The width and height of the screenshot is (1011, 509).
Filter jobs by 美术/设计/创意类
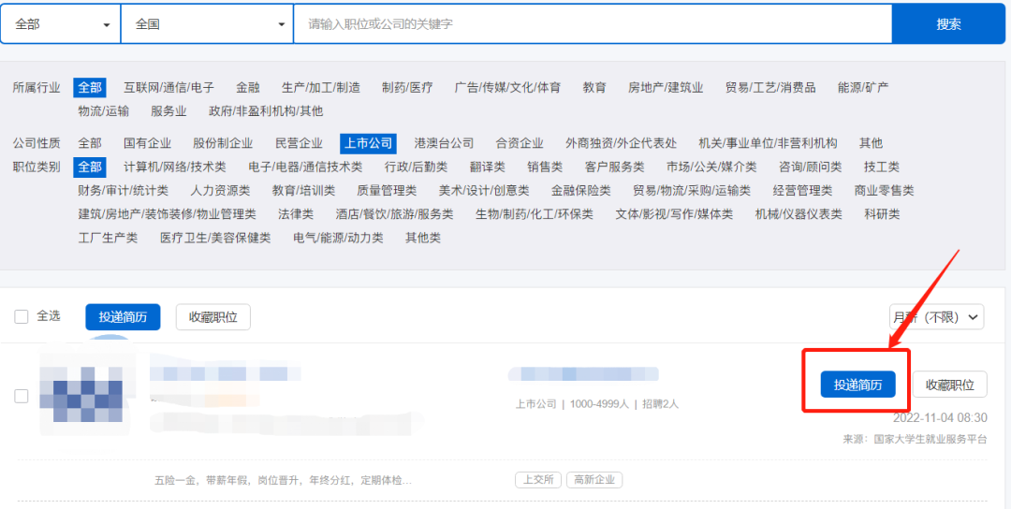click(x=484, y=191)
